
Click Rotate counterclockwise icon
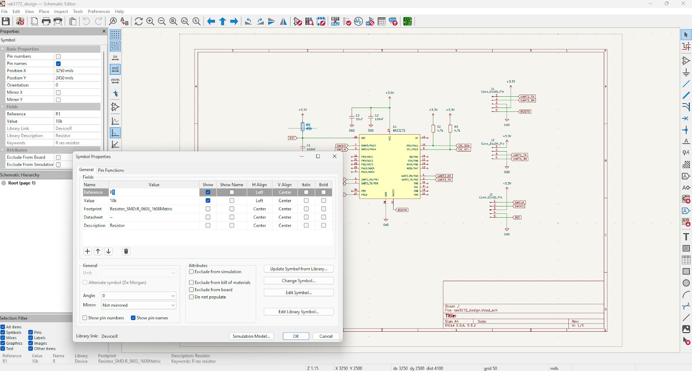coord(248,21)
